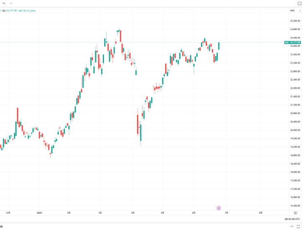Image resolution: width=302 pixels, height=230 pixels.
Task: Click the redo arrow icon
Action: point(11,3)
